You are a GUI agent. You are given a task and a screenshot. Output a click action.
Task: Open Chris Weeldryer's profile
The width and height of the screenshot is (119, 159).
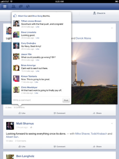29,87
